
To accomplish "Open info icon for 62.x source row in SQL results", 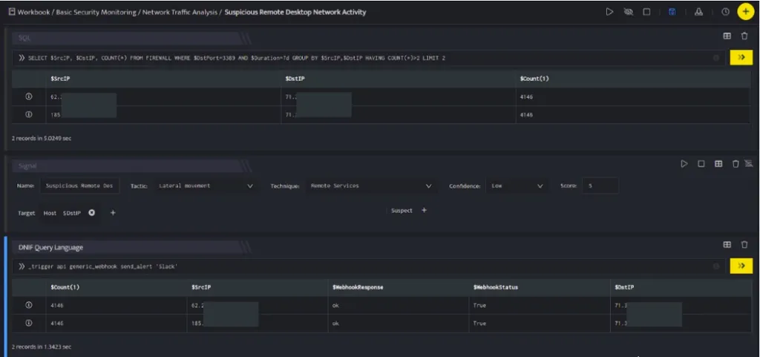I will 29,97.
